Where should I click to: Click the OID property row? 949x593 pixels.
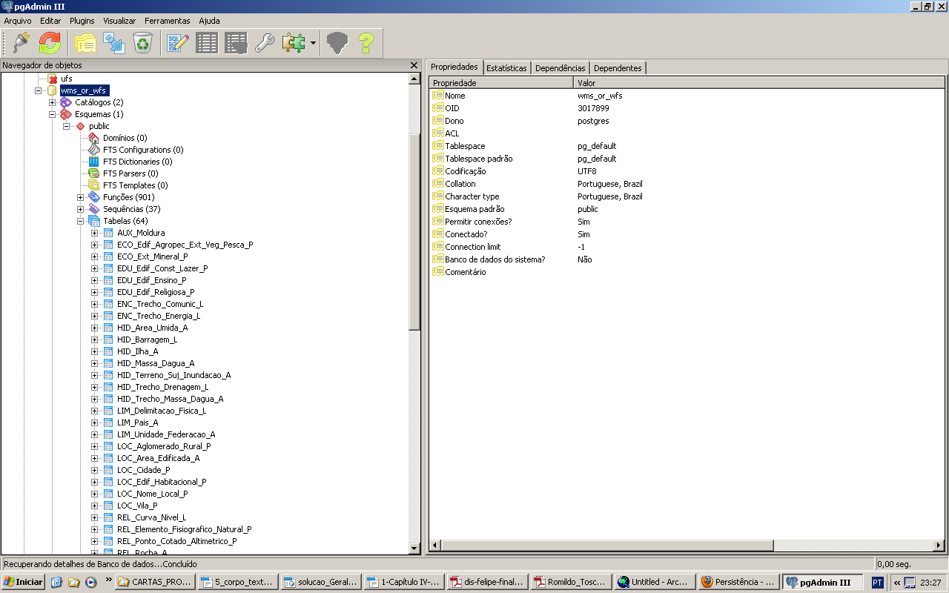click(x=687, y=108)
